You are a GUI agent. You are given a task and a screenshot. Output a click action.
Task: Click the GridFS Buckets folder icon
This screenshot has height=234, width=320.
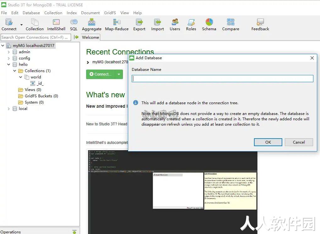pos(21,96)
